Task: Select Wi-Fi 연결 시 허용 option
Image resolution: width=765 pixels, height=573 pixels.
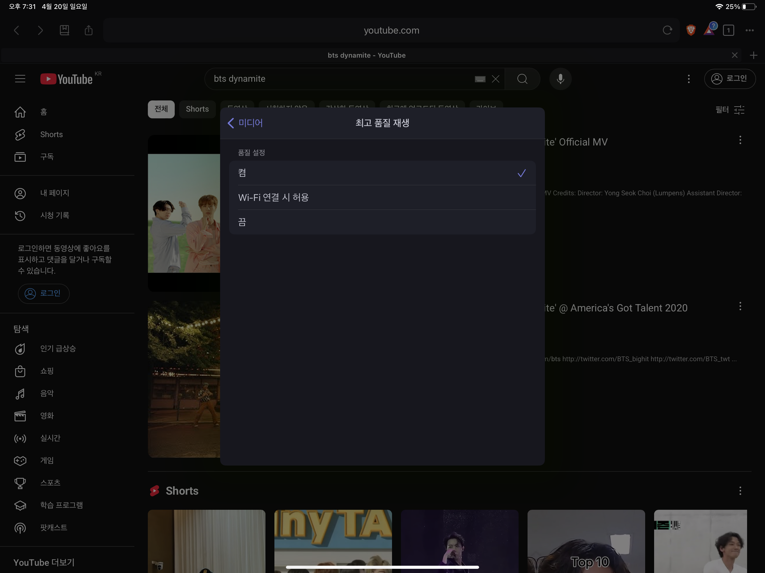Action: click(382, 197)
